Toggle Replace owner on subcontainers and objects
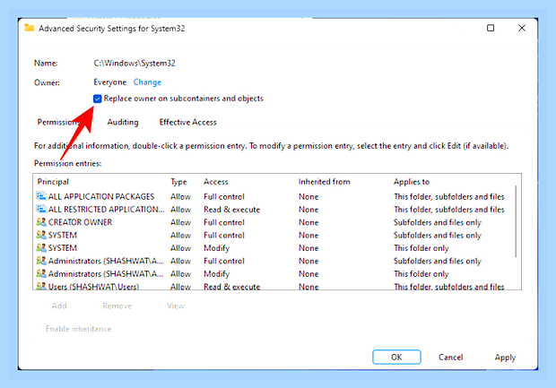 97,99
